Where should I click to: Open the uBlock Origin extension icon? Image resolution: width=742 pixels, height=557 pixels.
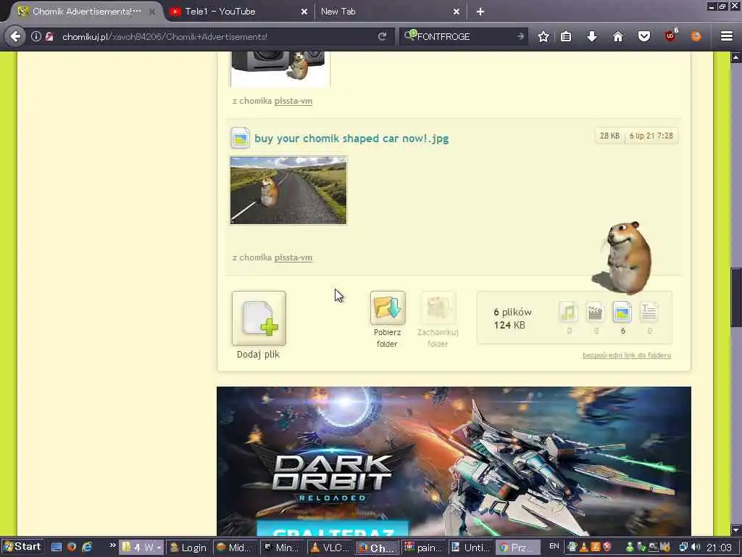pyautogui.click(x=670, y=36)
